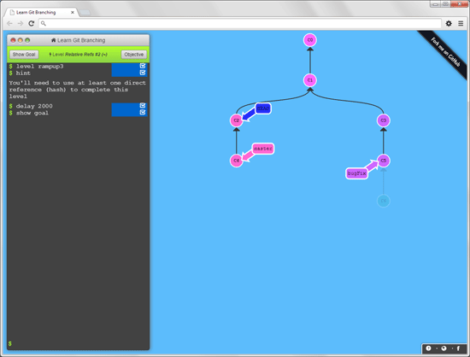This screenshot has width=470, height=357.
Task: Open the browser hamburger menu
Action: pyautogui.click(x=461, y=23)
